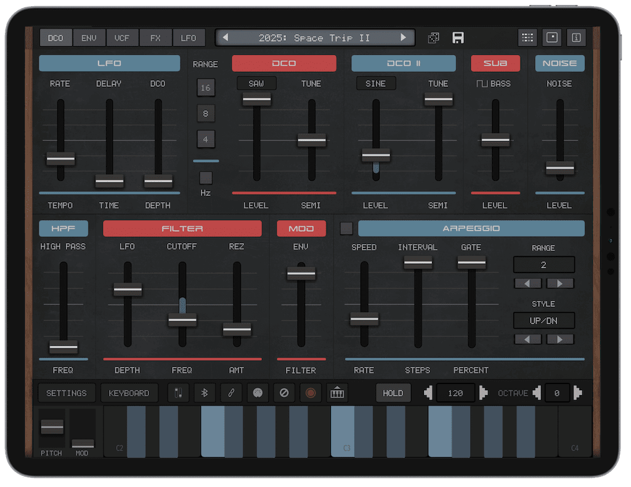Decrease the tempo with the left arrow
Viewport: 631px width, 487px height.
[428, 393]
